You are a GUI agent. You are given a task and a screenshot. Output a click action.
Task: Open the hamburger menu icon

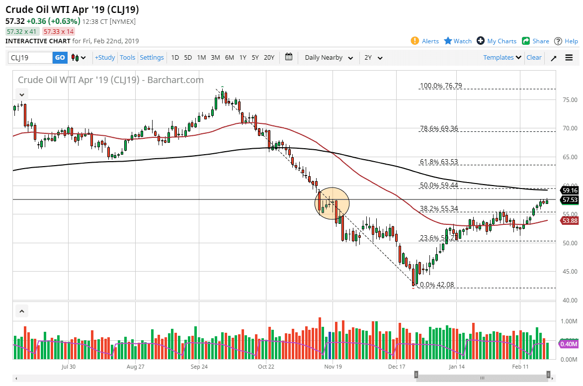569,58
